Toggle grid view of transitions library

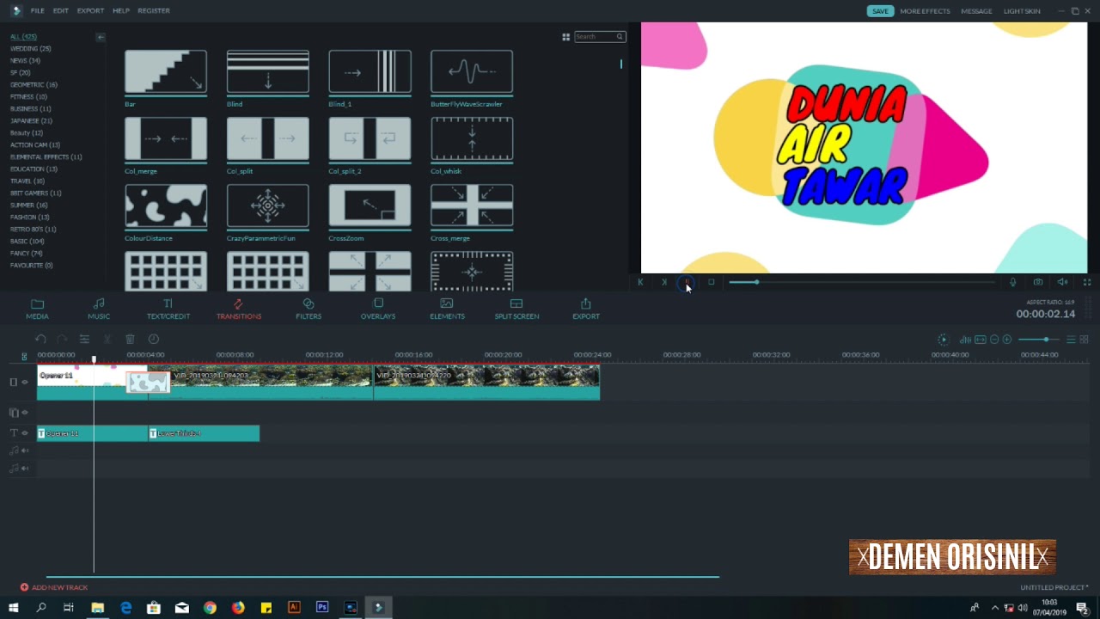pyautogui.click(x=565, y=37)
